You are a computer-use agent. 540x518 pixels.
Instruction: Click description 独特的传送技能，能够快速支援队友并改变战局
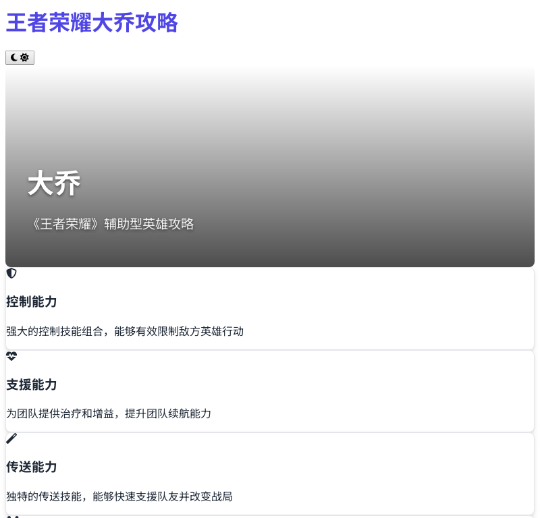(119, 496)
